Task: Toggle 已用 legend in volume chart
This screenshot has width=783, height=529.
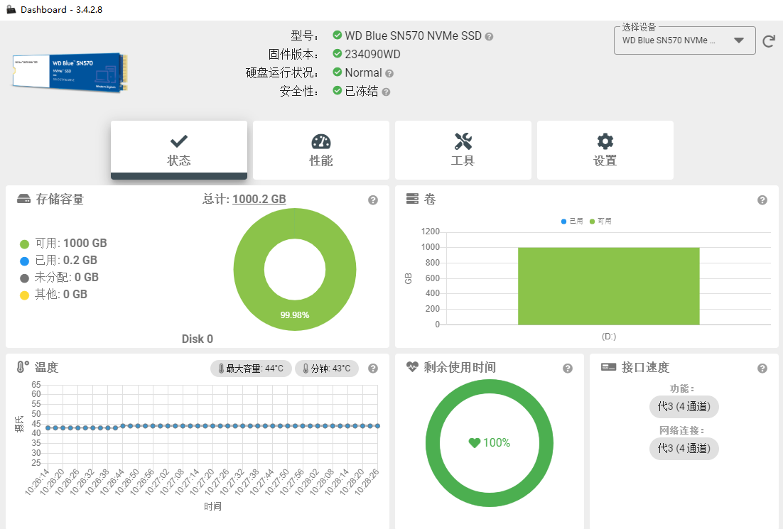Action: point(572,222)
